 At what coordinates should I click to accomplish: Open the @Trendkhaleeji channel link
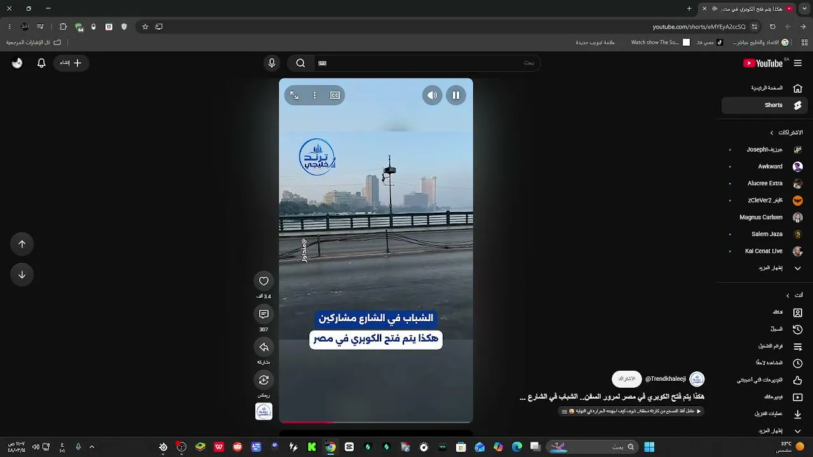tap(666, 379)
